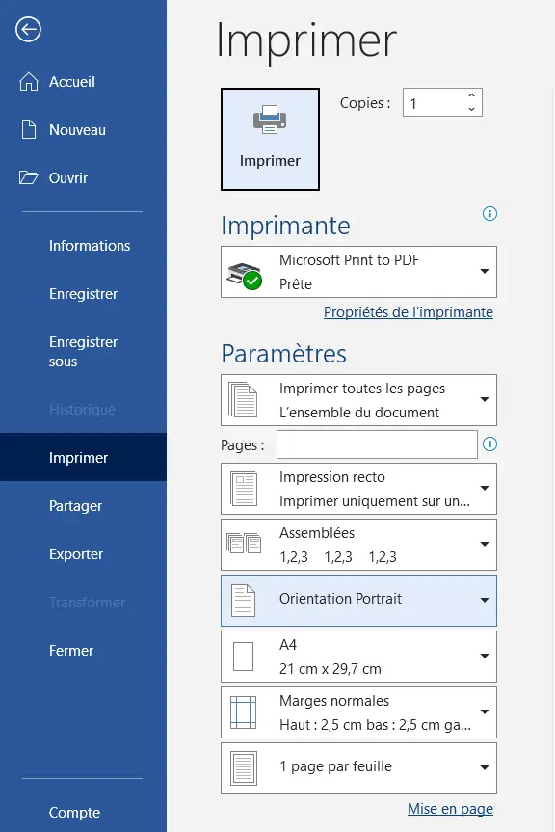Viewport: 555px width, 832px height.
Task: Click the Nouveau blank document icon
Action: [29, 129]
